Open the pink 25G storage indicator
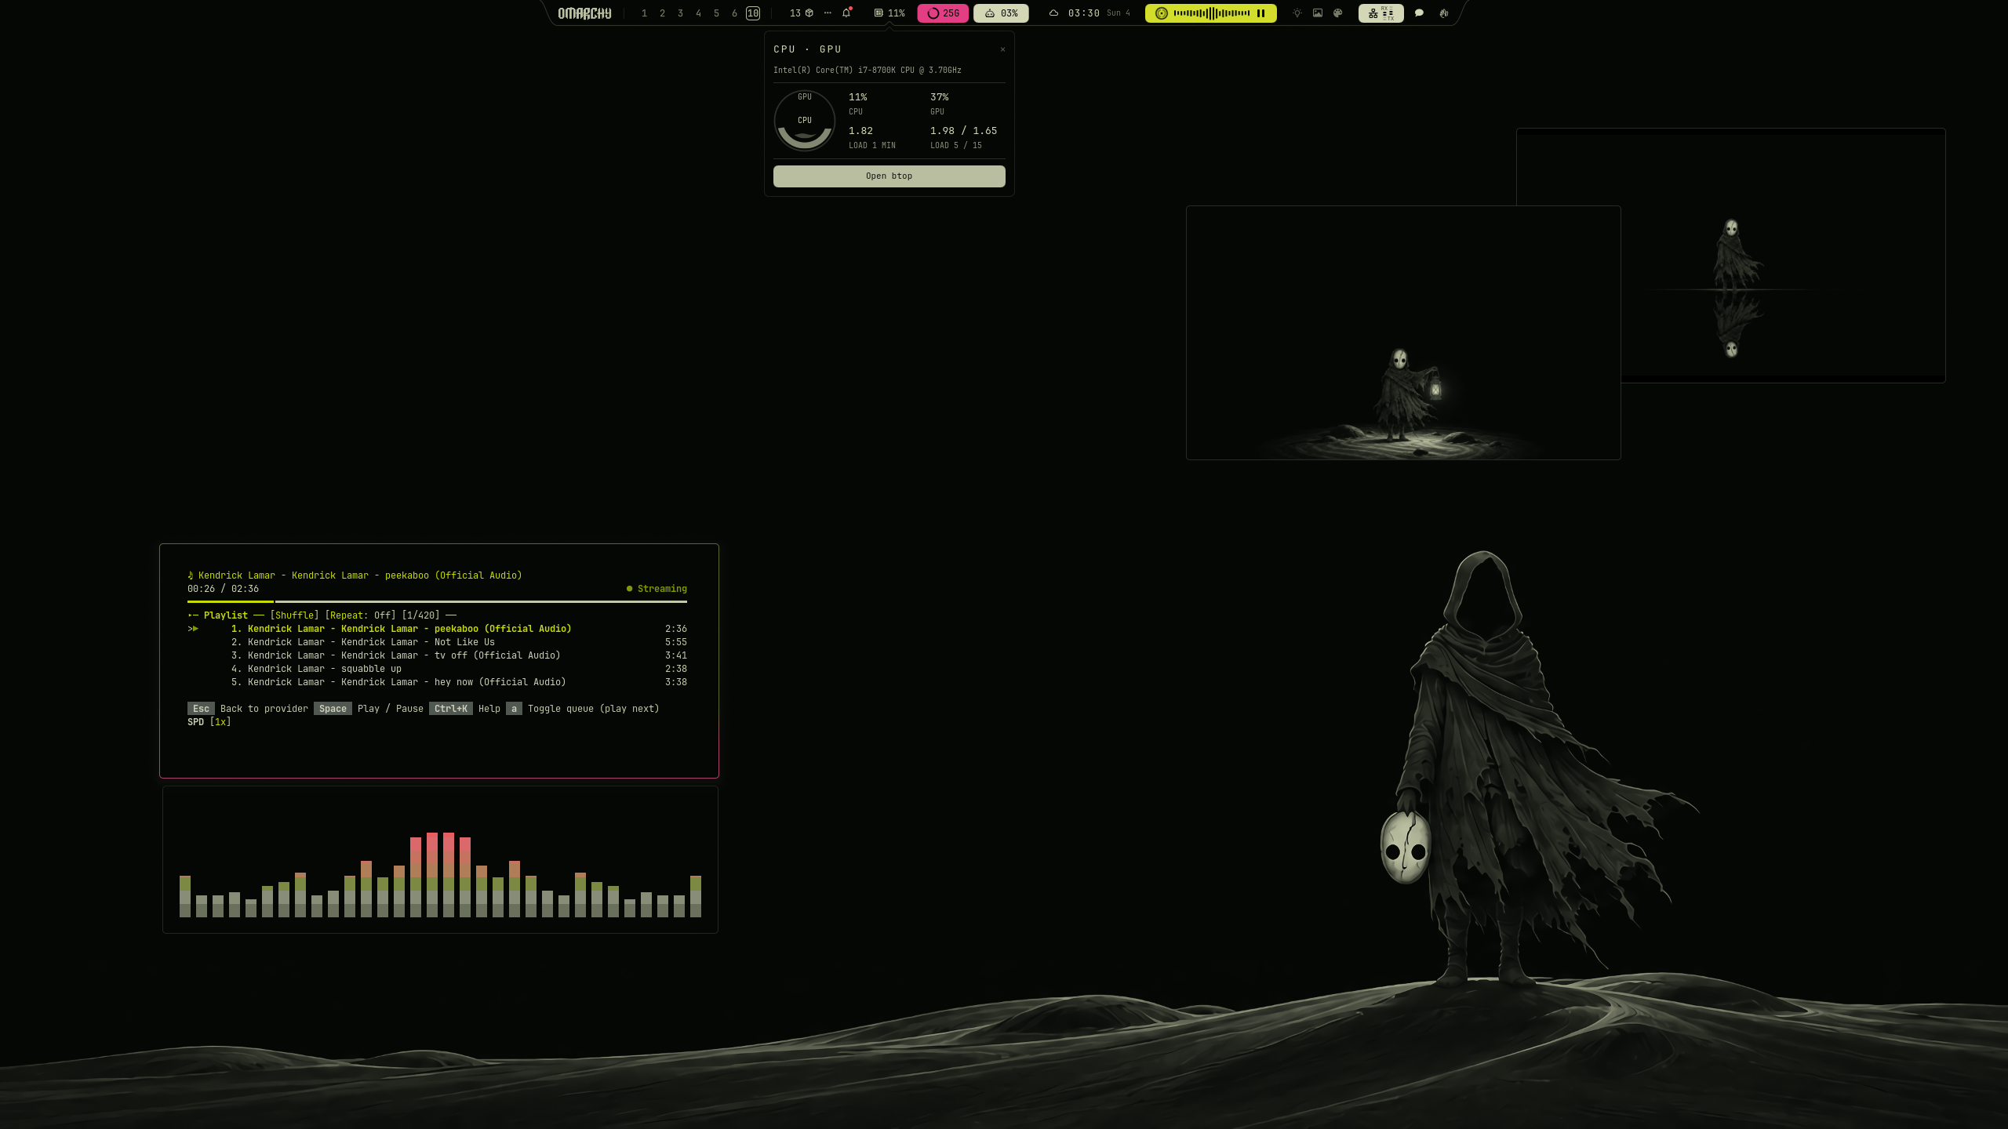The image size is (2008, 1129). tap(943, 13)
